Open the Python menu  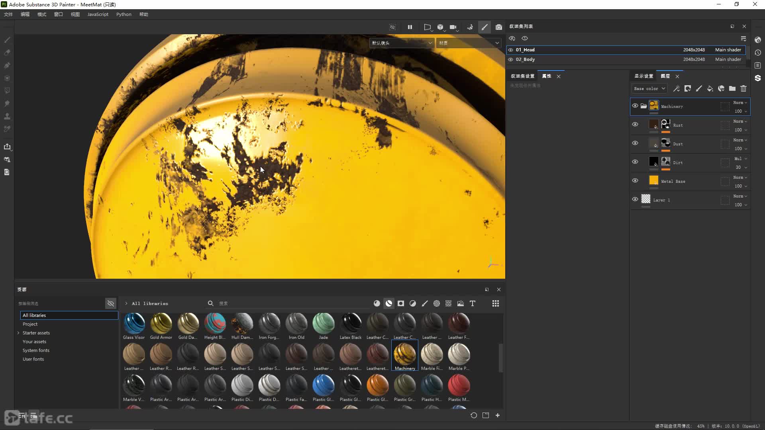(x=124, y=14)
